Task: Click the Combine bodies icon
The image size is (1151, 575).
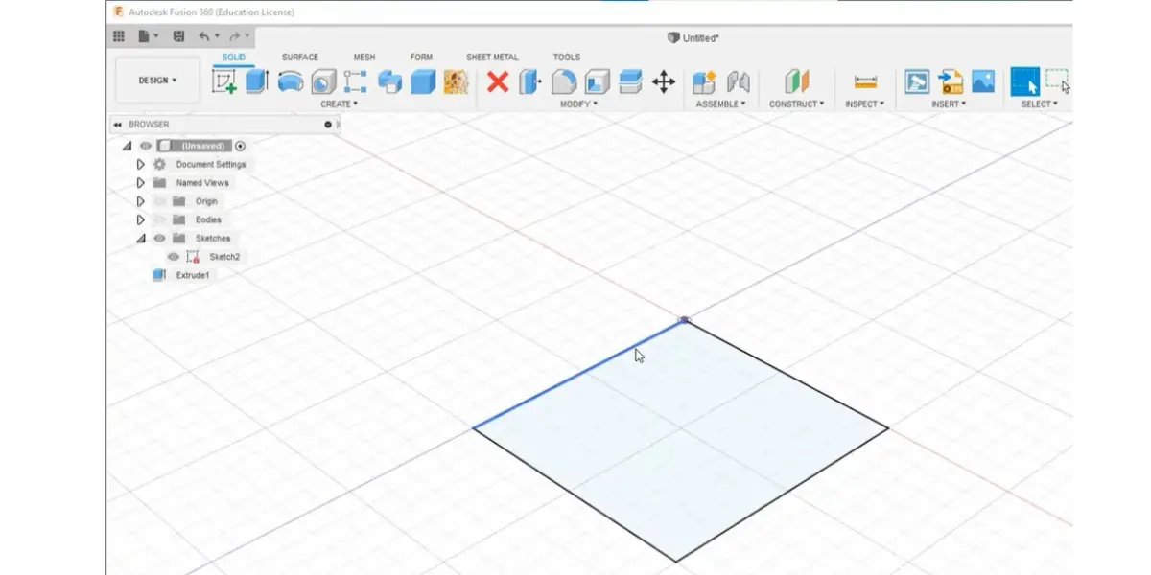Action: click(x=389, y=81)
